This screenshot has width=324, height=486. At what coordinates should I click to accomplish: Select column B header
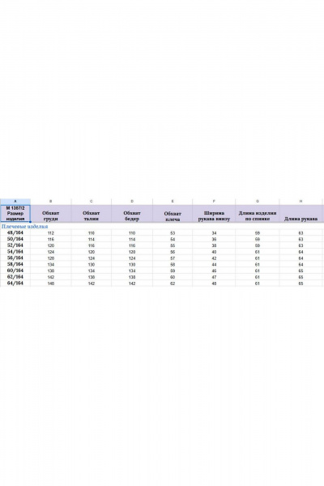coord(51,202)
